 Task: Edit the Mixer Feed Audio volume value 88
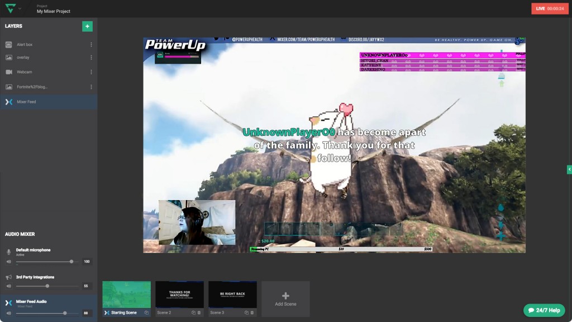[x=86, y=313]
